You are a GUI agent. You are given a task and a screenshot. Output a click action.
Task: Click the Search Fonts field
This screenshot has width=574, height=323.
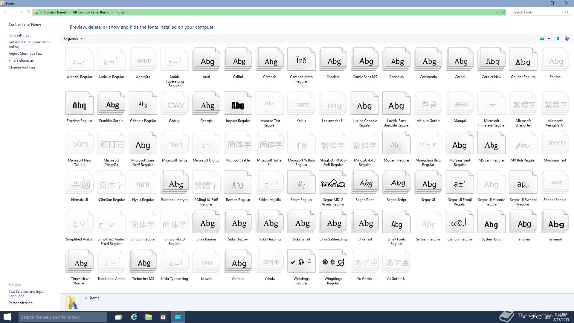coord(540,12)
